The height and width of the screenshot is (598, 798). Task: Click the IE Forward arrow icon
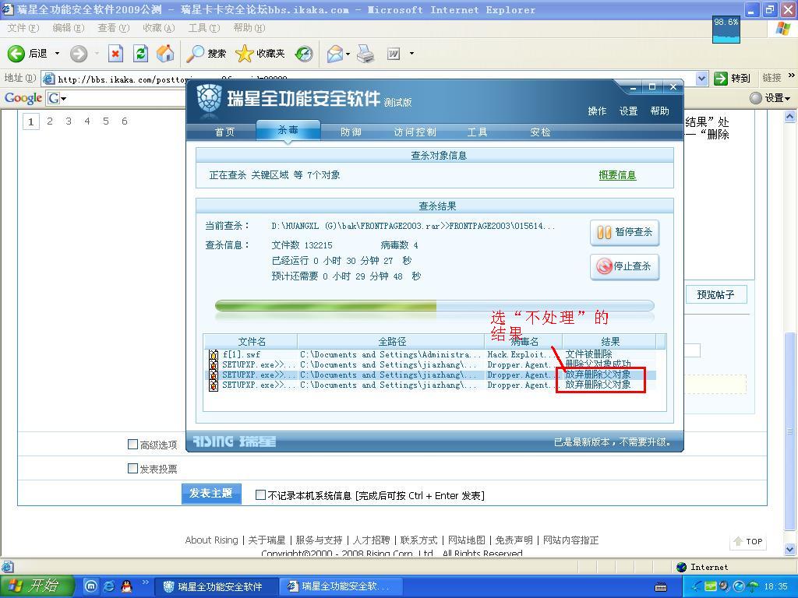click(x=79, y=54)
